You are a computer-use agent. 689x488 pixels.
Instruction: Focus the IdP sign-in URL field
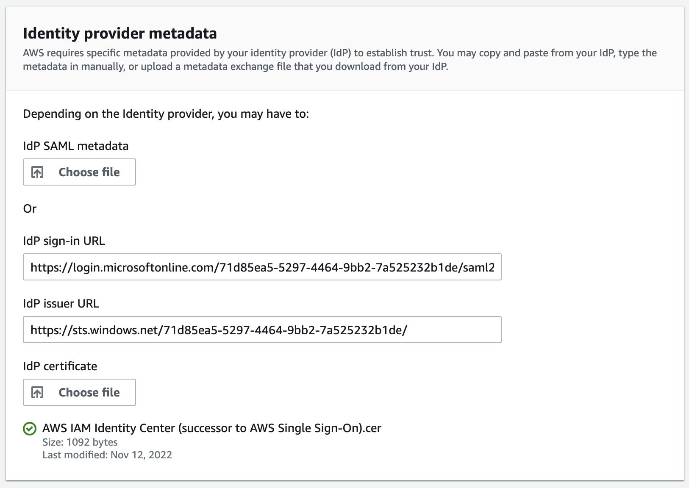pyautogui.click(x=262, y=267)
